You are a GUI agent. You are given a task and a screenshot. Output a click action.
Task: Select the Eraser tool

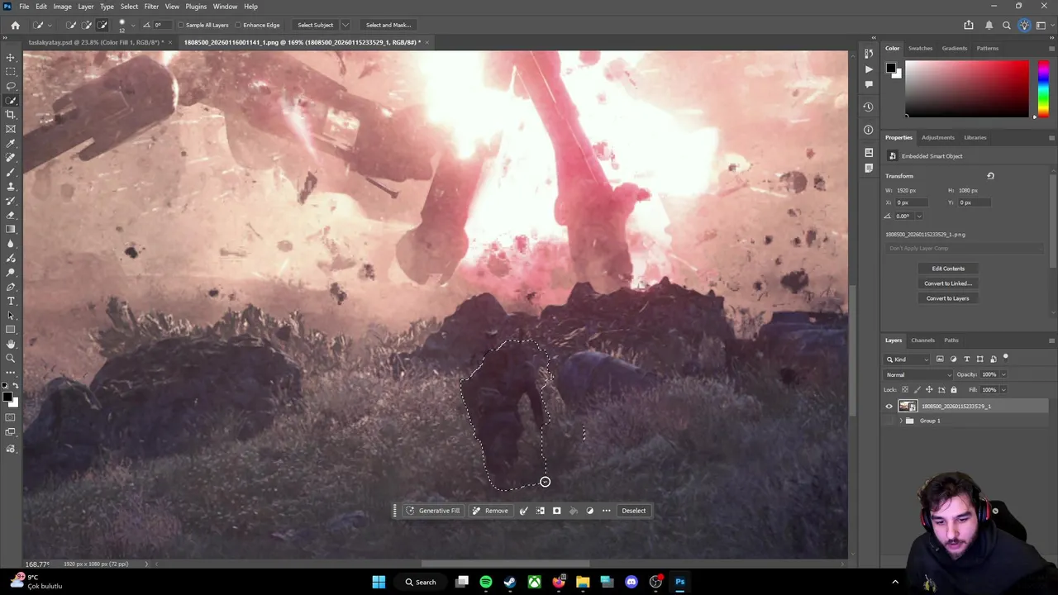[x=11, y=215]
